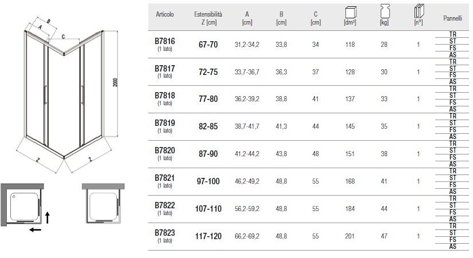Click the package count icon in header
473x258 pixels.
pyautogui.click(x=418, y=12)
